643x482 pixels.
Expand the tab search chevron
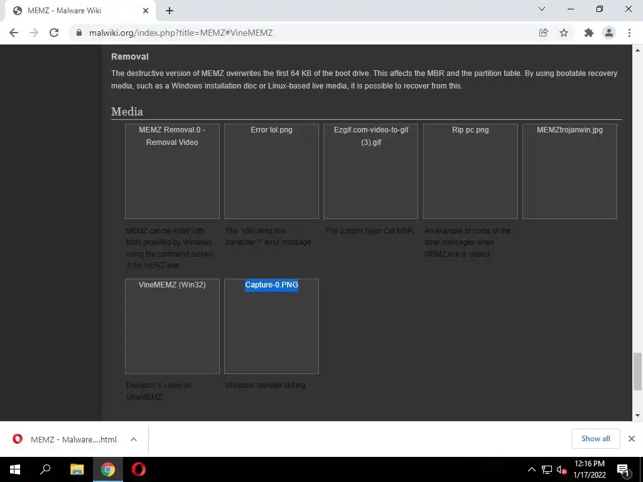542,9
